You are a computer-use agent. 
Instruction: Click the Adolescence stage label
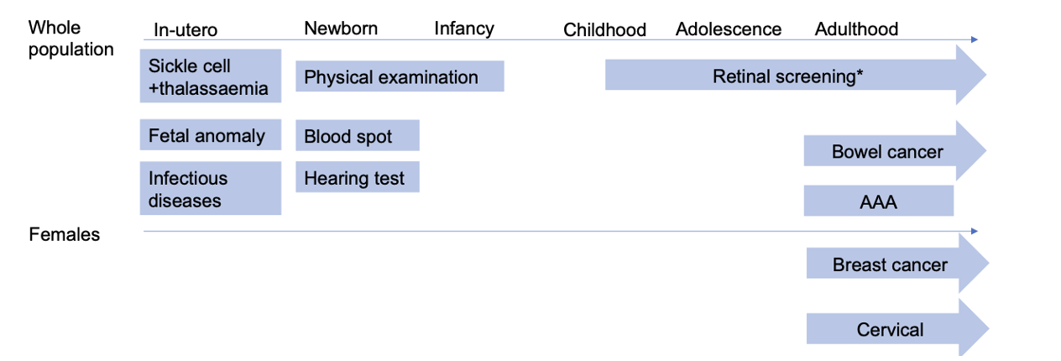coord(729,29)
